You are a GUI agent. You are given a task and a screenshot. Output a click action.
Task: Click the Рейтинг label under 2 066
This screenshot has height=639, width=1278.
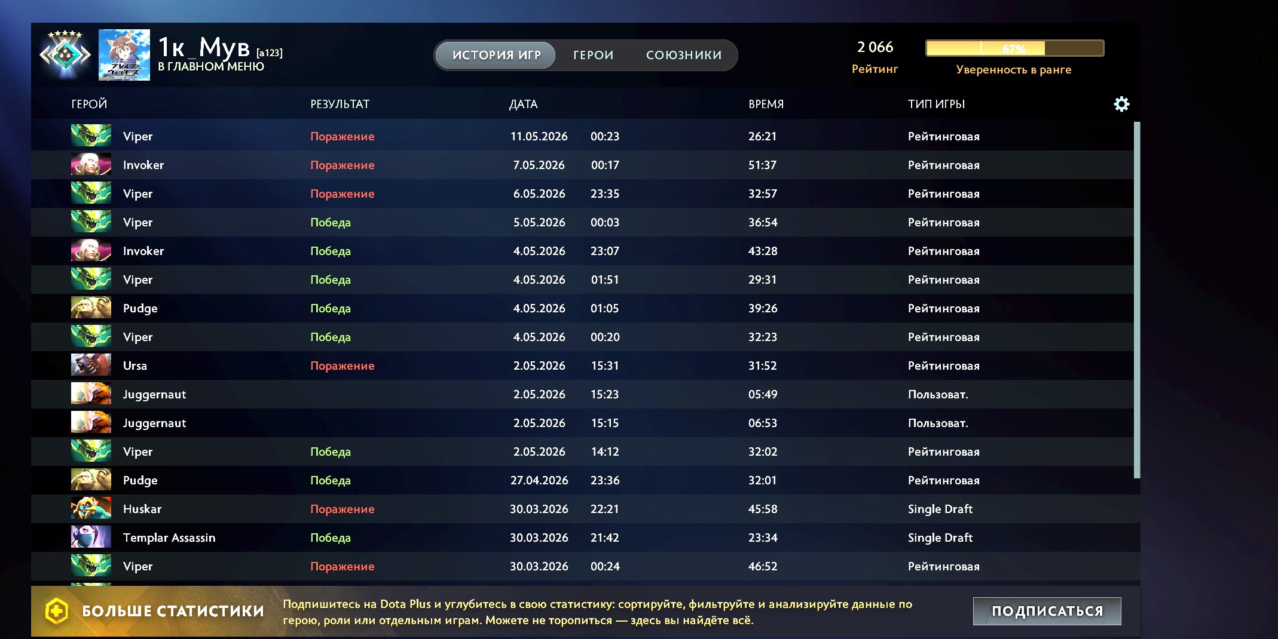(875, 69)
